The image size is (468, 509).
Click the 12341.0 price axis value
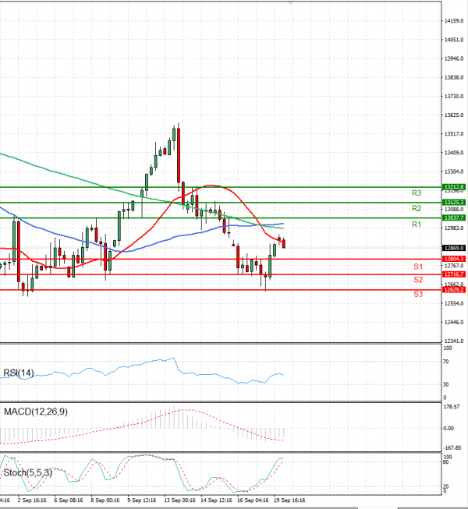pos(454,341)
